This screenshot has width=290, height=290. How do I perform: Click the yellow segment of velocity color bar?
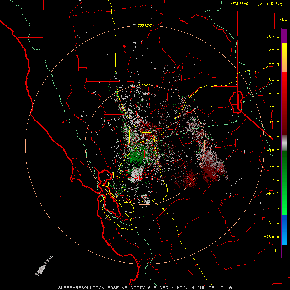coord(285,57)
